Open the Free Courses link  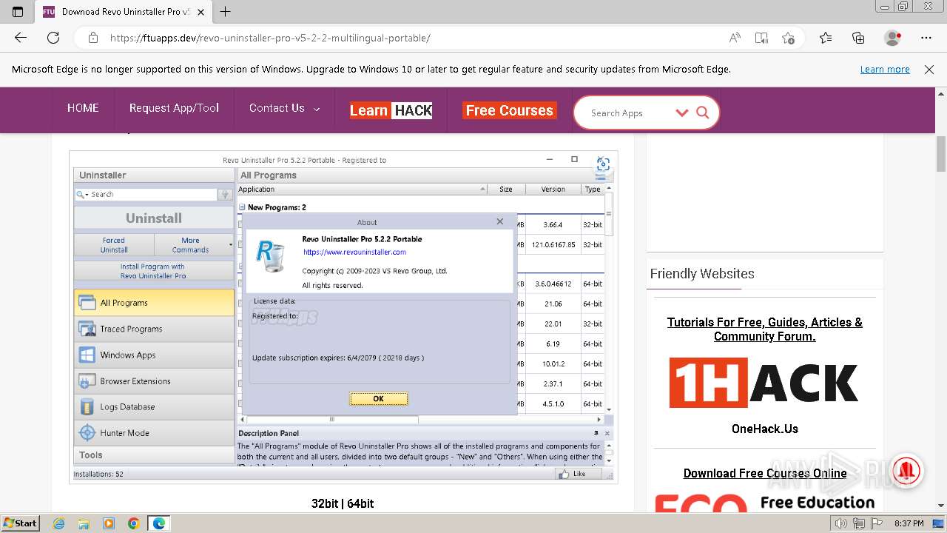(x=510, y=110)
